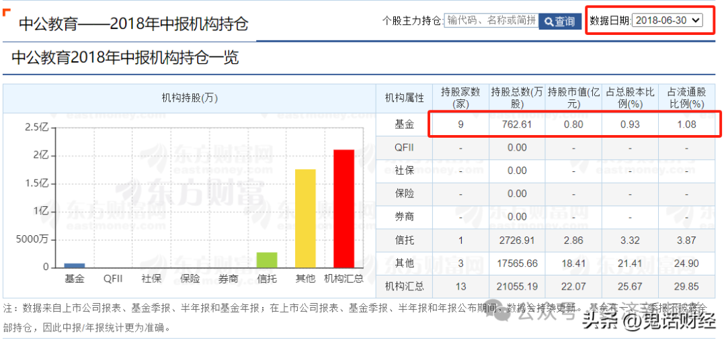Open the 数据日期 dropdown showing 2018-06-30
Viewport: 726px width, 340px height.
pos(668,20)
